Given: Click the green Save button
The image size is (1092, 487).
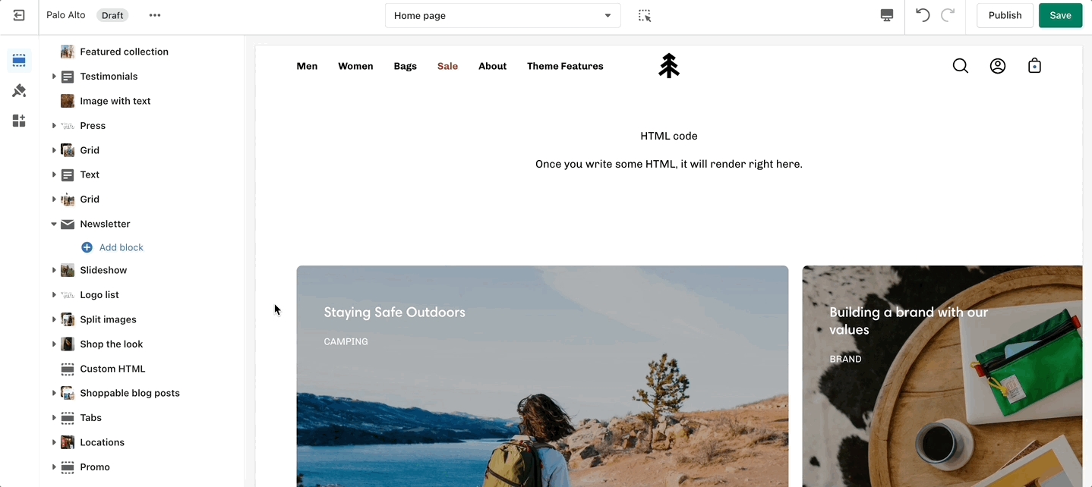Looking at the screenshot, I should pyautogui.click(x=1060, y=15).
